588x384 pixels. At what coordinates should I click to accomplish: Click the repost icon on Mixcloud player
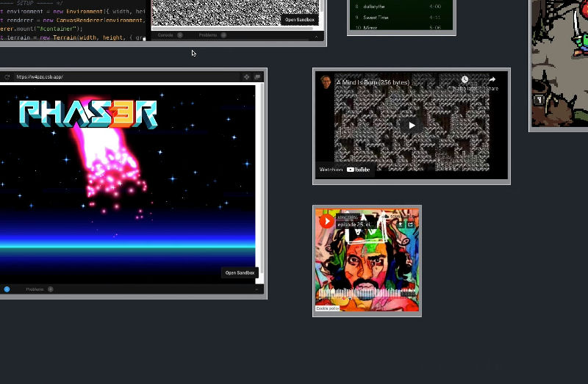(411, 225)
